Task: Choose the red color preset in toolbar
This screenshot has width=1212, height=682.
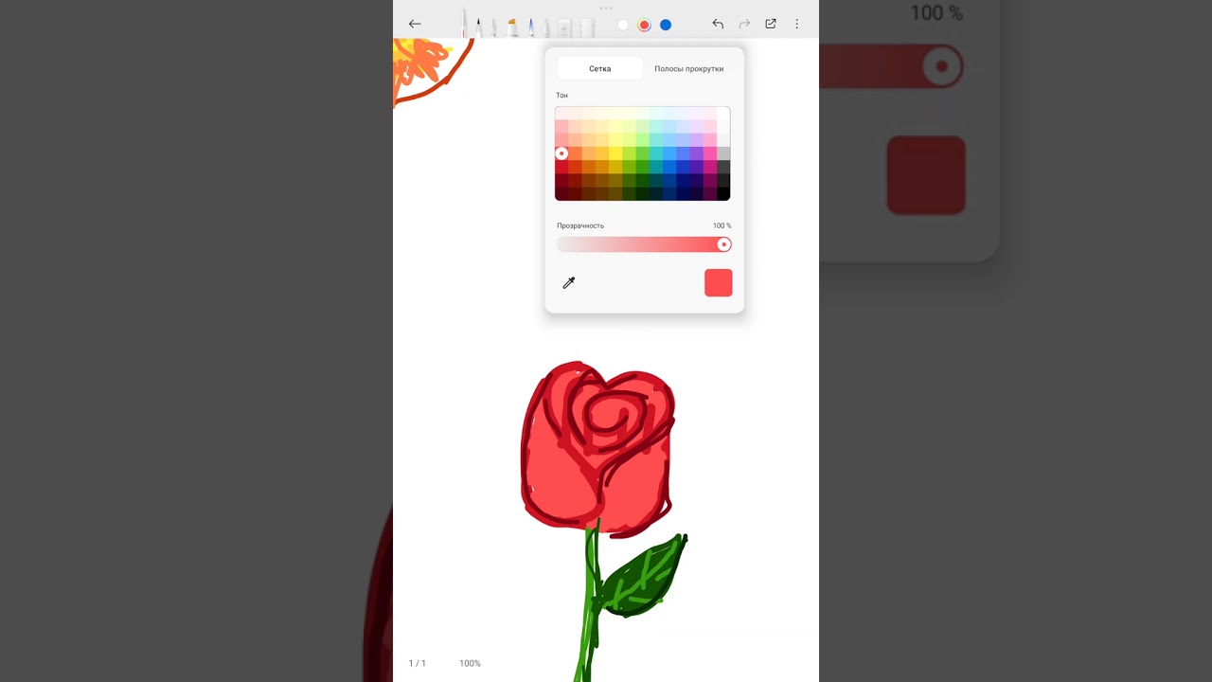Action: 644,25
